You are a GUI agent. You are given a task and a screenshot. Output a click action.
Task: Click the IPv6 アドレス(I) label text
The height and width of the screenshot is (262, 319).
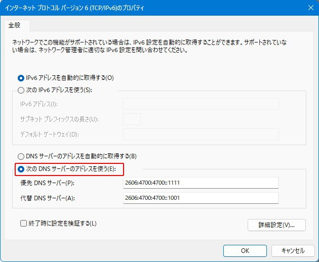tap(39, 104)
